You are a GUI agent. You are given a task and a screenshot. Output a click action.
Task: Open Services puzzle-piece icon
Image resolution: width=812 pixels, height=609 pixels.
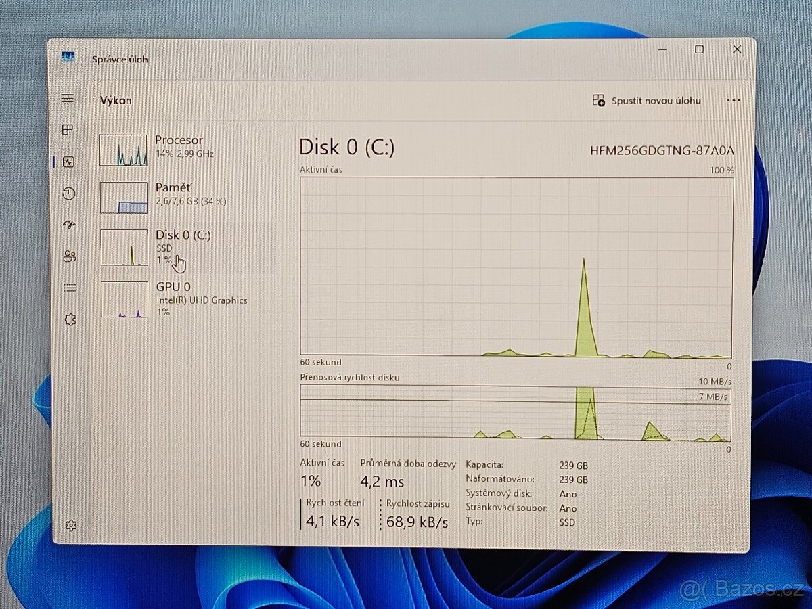tap(70, 319)
